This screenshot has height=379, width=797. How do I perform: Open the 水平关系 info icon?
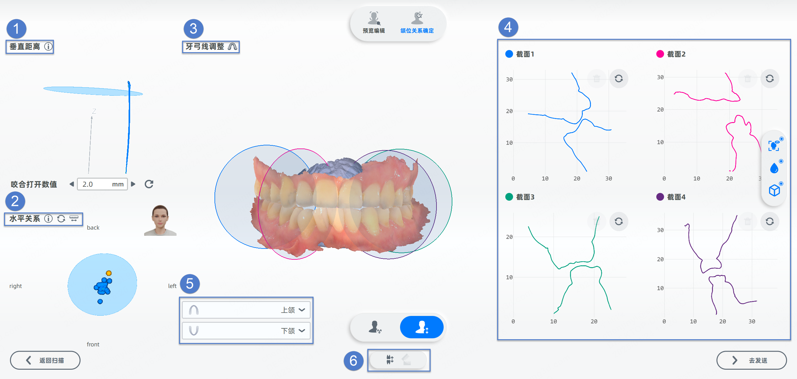tap(48, 219)
